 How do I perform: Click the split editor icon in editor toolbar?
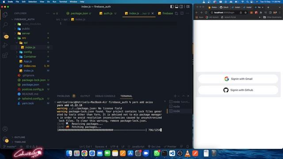point(182,13)
